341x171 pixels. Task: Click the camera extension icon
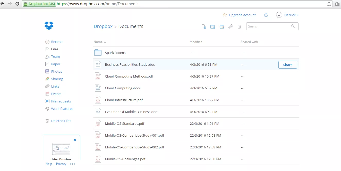click(x=337, y=4)
